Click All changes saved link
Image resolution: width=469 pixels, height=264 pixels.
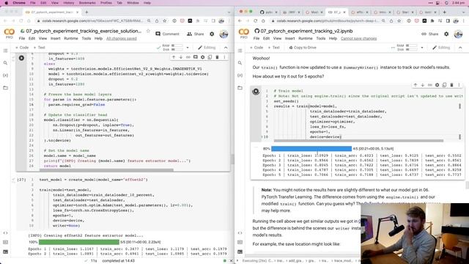pos(122,38)
